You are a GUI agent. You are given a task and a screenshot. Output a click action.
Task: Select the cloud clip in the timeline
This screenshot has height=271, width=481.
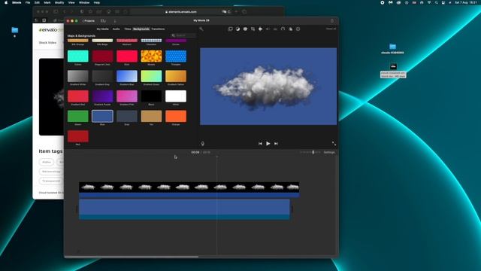189,190
